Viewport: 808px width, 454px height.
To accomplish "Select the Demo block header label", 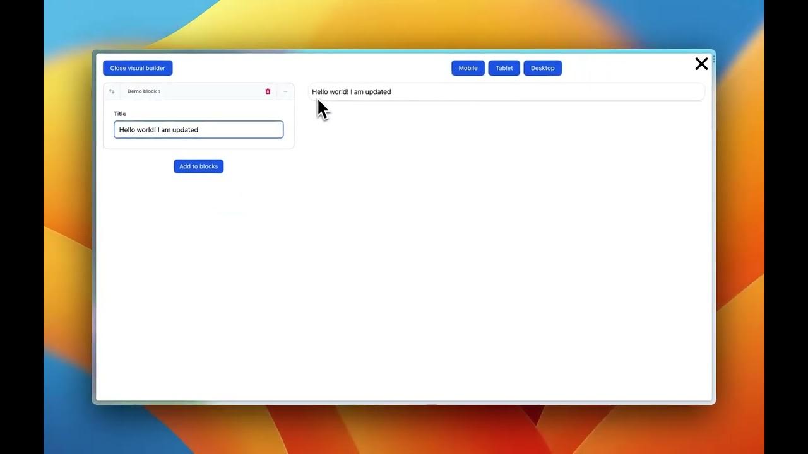I will pos(144,91).
